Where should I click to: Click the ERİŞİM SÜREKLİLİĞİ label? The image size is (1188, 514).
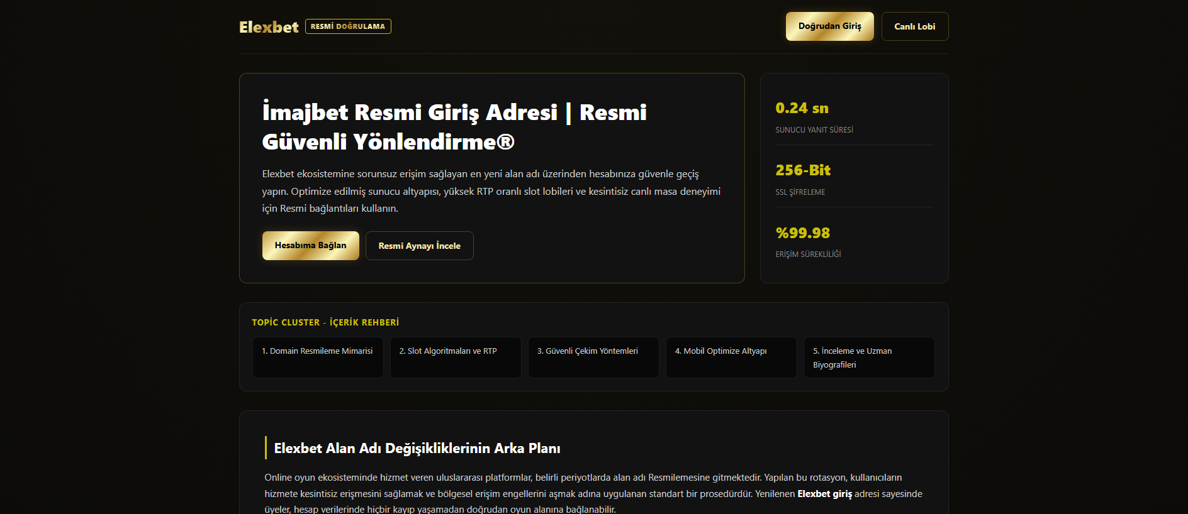[x=808, y=254]
